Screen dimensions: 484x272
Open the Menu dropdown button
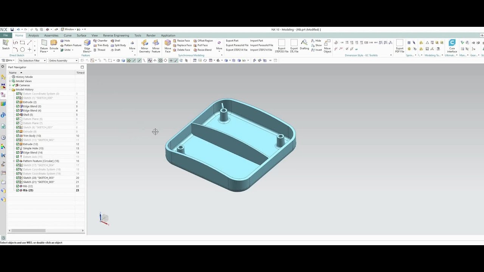pos(8,60)
